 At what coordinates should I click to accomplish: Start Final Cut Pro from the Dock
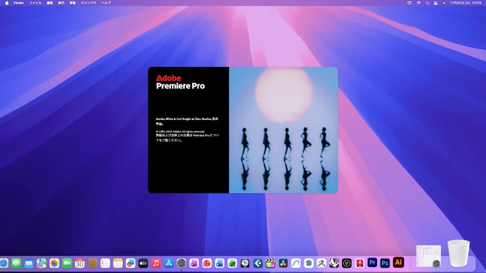[x=270, y=263]
